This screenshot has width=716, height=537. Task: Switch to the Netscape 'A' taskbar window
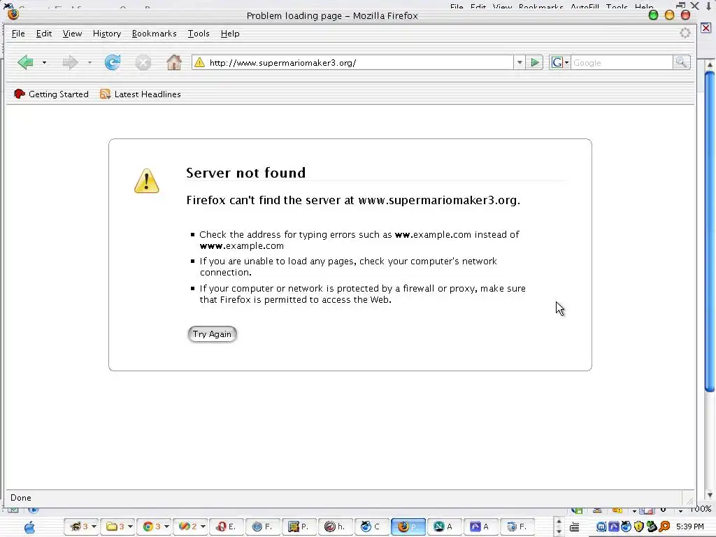coord(444,527)
